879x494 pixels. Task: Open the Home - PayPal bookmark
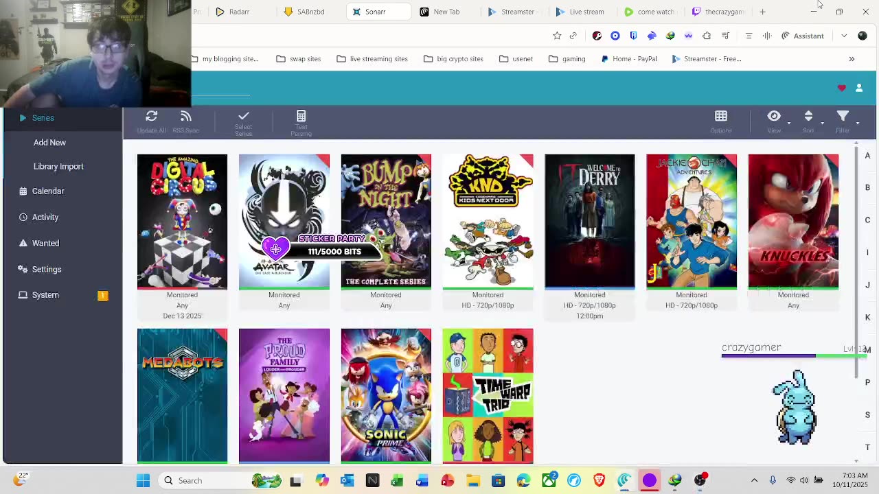pos(628,59)
